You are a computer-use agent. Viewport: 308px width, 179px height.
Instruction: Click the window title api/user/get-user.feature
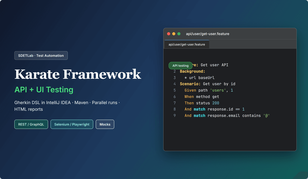point(208,34)
